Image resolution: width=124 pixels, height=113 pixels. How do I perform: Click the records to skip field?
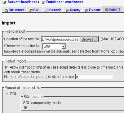[x=94, y=77]
